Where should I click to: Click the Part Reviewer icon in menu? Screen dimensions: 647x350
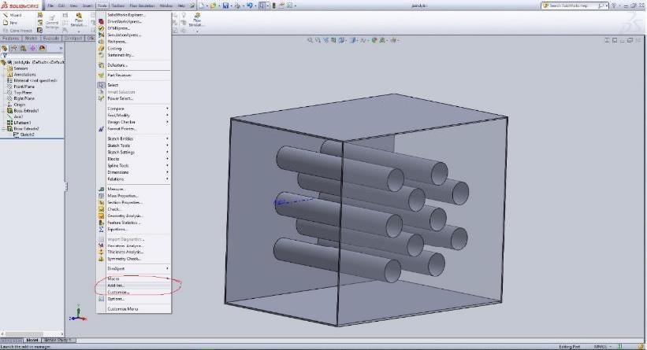(x=101, y=76)
